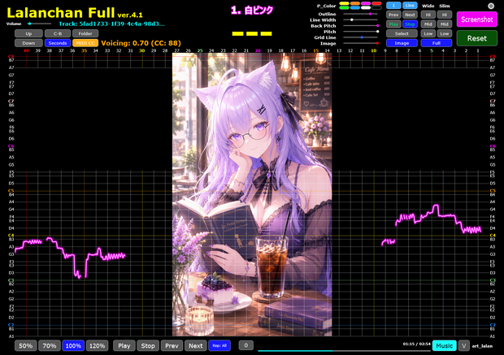Click the 01:15 / 02:54 time display

tap(416, 344)
